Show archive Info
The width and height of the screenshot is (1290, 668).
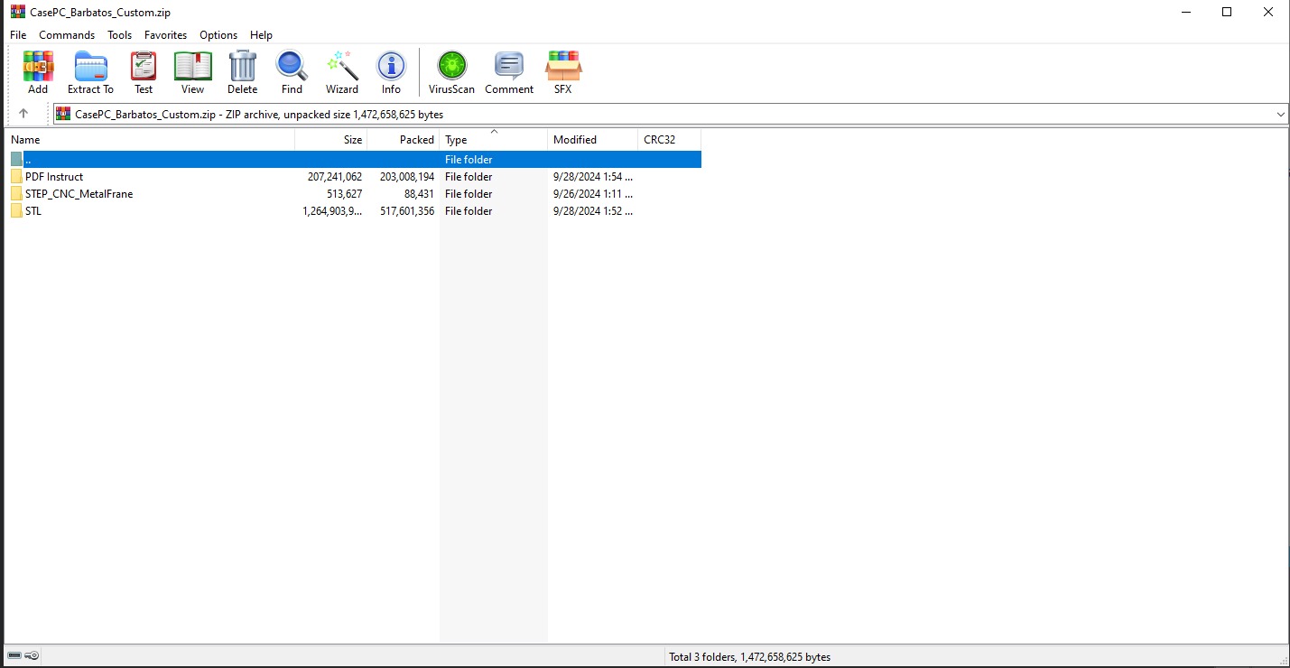(391, 72)
